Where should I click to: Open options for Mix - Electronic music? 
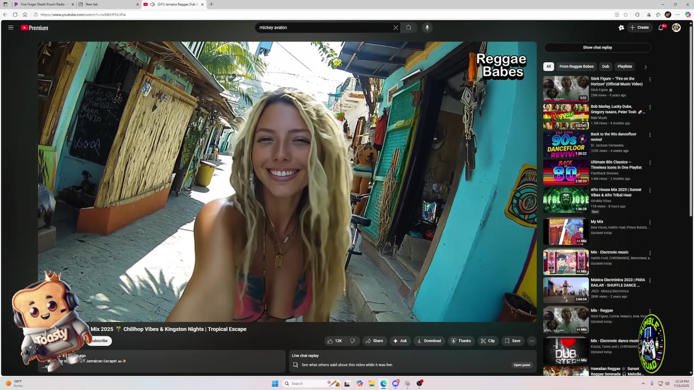tap(650, 253)
